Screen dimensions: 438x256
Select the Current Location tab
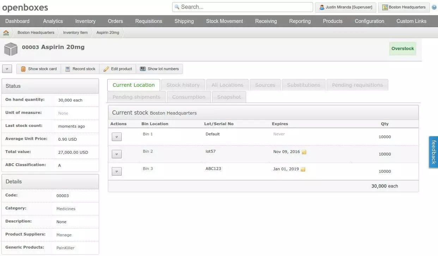(x=134, y=85)
